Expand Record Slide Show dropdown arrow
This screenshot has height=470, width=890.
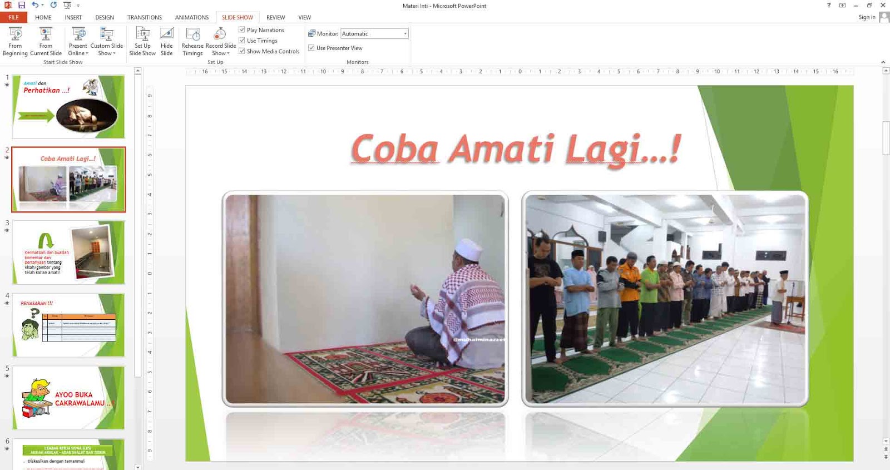pyautogui.click(x=228, y=53)
